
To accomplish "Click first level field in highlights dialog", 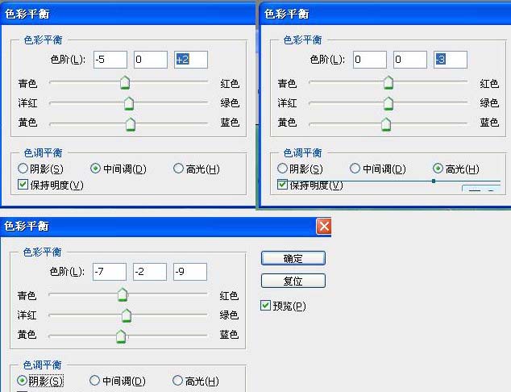I will pos(370,60).
